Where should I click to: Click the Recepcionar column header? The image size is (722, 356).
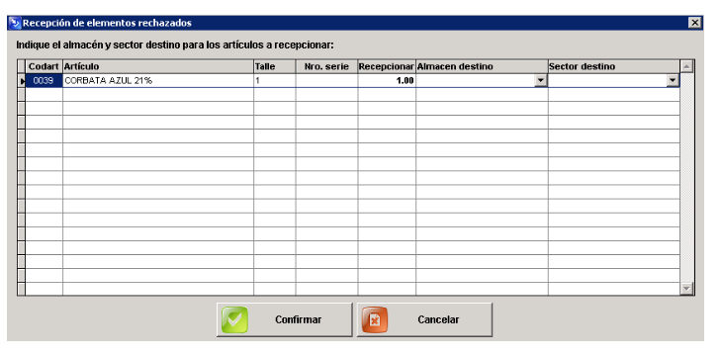(x=387, y=67)
